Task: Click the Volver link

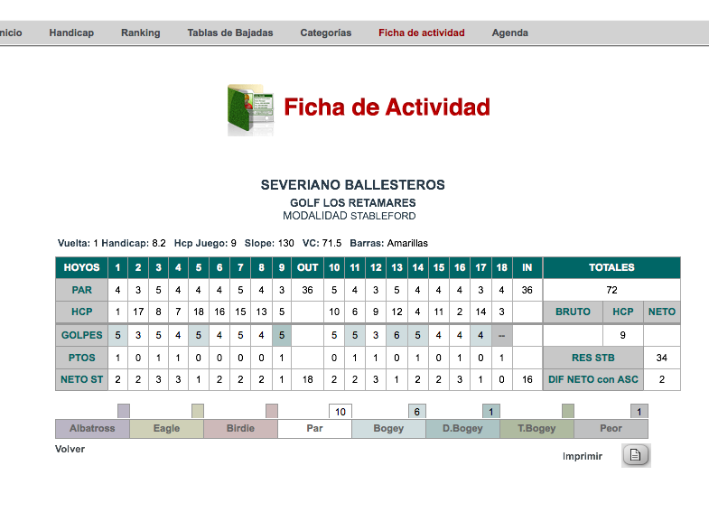Action: (x=70, y=449)
